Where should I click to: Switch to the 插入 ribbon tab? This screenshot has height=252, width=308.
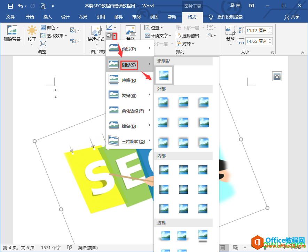coord(47,17)
